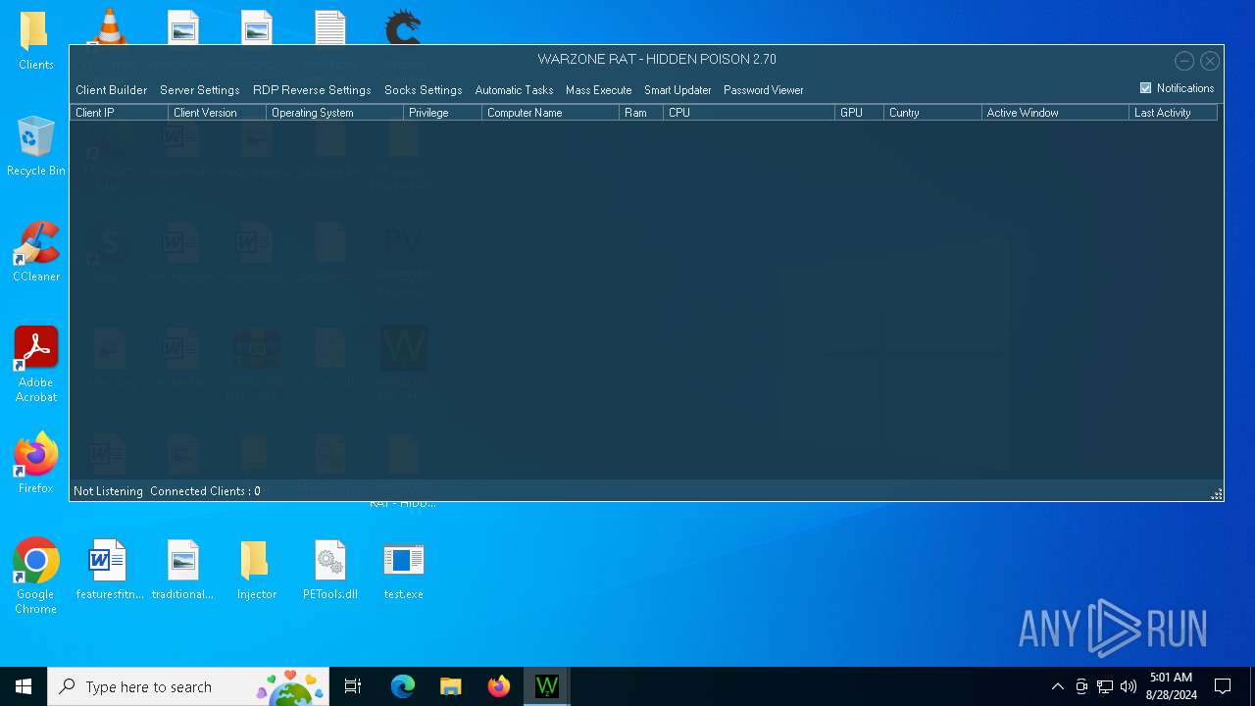1255x706 pixels.
Task: Toggle the Notifications checkbox
Action: point(1145,88)
